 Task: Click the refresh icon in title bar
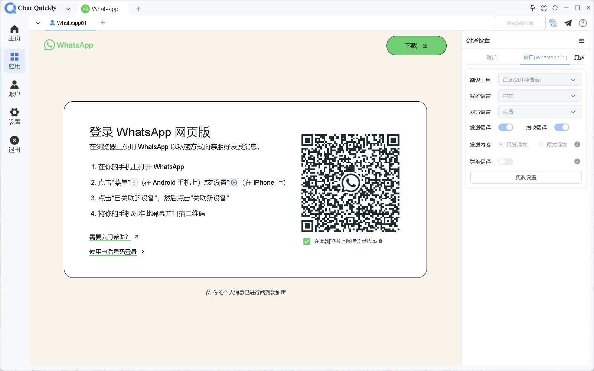[x=555, y=8]
